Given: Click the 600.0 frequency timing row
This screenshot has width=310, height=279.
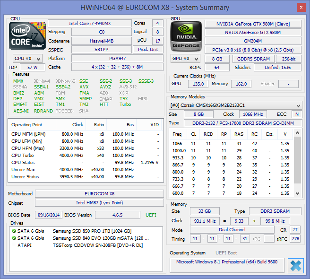Looking at the screenshot, I should [231, 193].
